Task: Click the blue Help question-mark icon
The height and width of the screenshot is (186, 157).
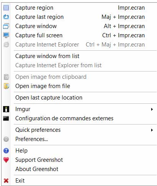Action: point(6,151)
